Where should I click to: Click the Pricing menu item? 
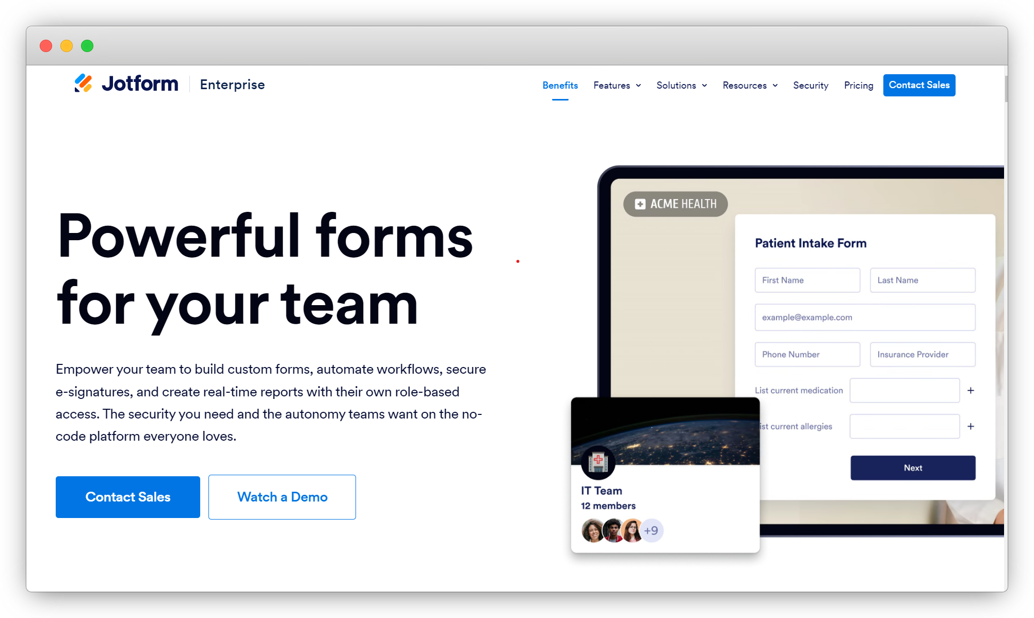[858, 85]
